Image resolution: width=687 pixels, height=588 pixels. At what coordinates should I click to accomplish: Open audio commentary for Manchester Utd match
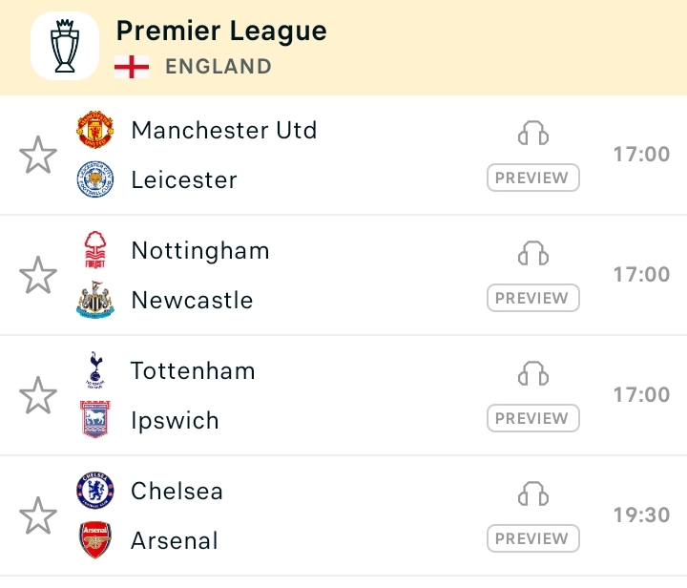coord(533,133)
